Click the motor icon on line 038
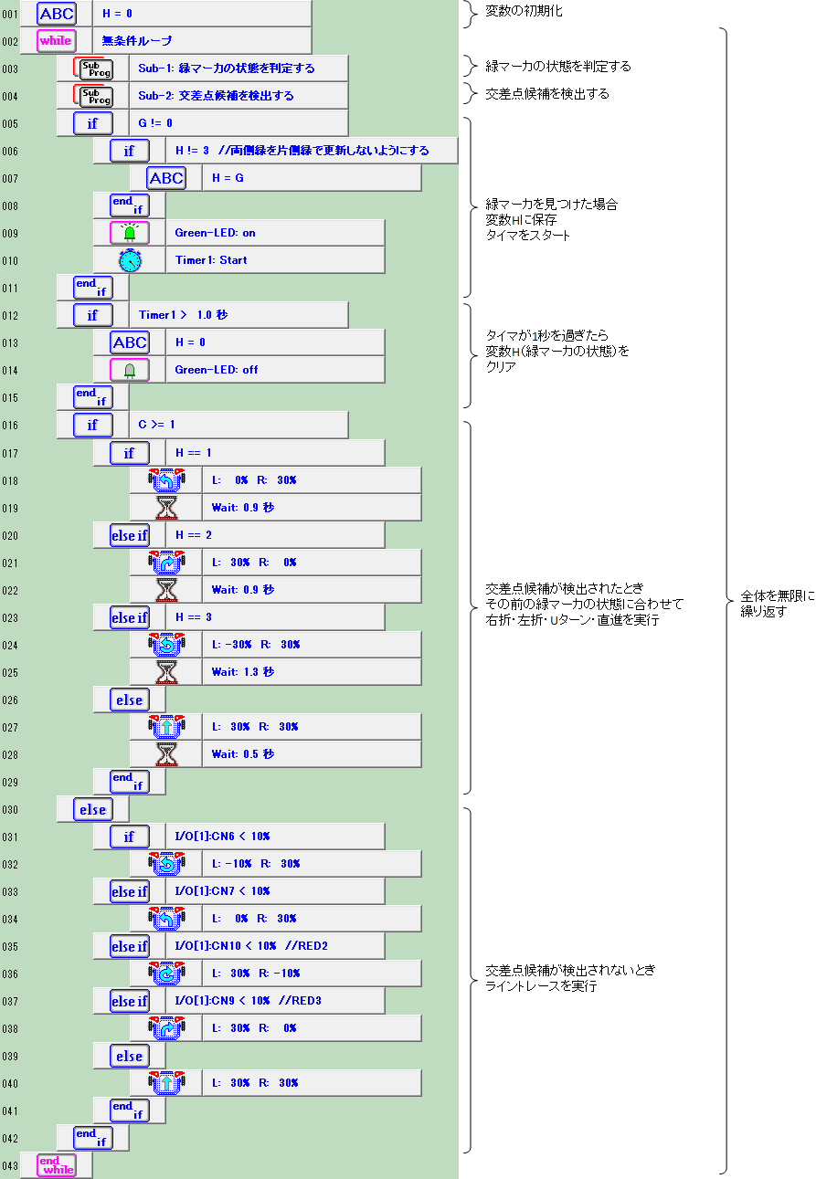The width and height of the screenshot is (816, 1179). click(x=166, y=1027)
